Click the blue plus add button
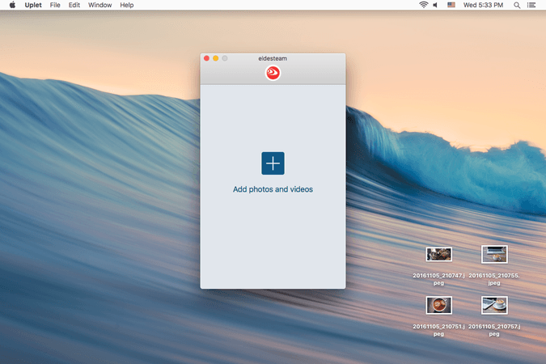546x364 pixels. point(273,163)
